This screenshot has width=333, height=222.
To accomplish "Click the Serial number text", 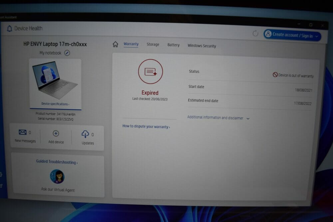I will 55,119.
